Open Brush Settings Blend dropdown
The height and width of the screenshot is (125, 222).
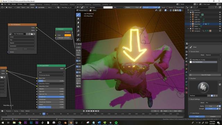pos(213,103)
